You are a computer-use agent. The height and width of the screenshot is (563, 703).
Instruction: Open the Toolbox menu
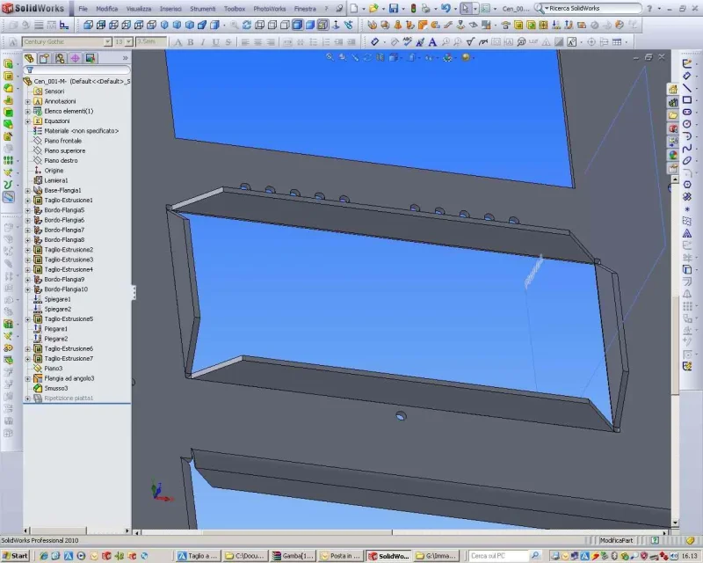click(x=235, y=9)
